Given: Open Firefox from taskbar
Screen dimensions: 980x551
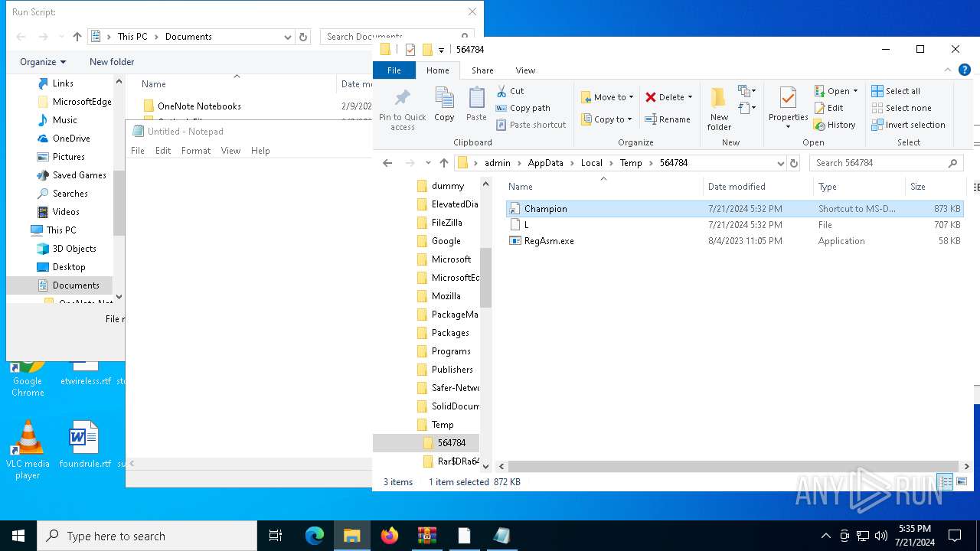Looking at the screenshot, I should (x=390, y=536).
